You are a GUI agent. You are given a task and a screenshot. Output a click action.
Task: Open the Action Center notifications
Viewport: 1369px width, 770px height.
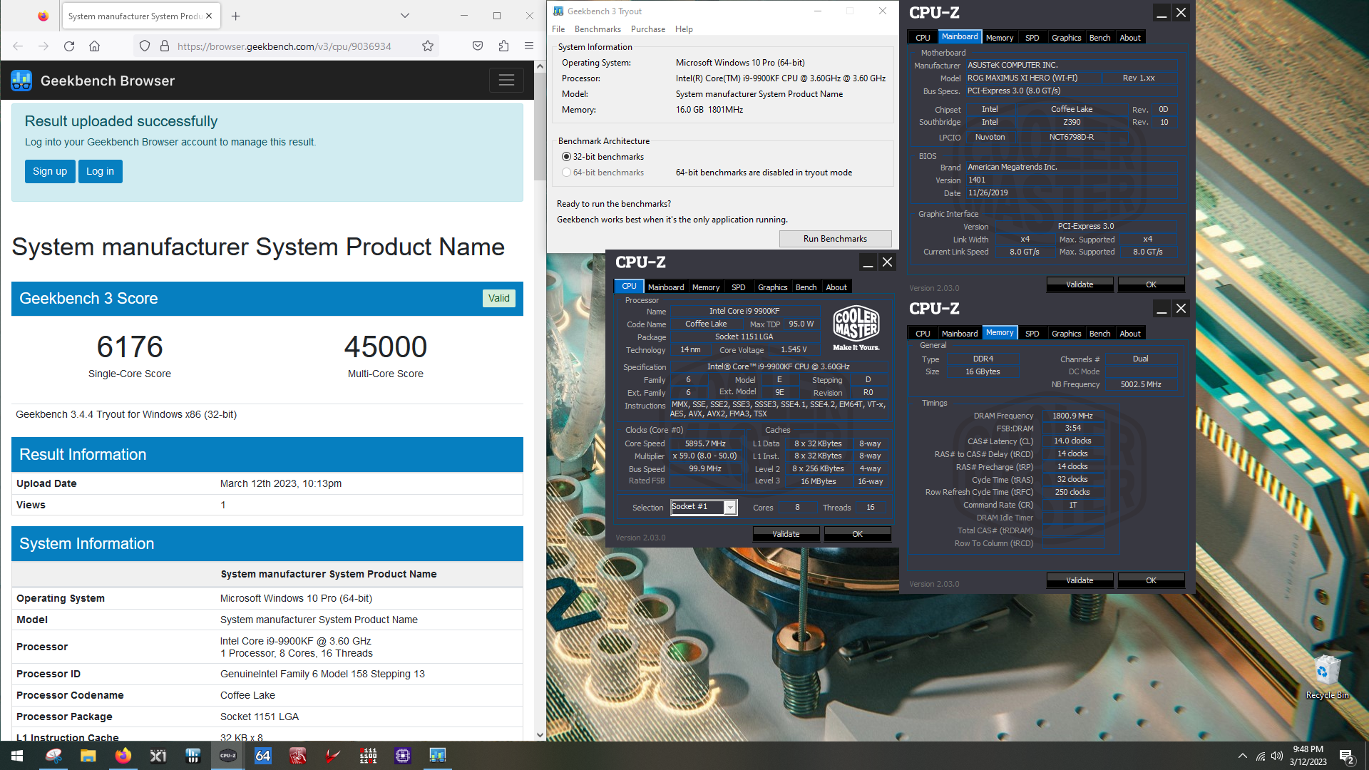point(1347,756)
